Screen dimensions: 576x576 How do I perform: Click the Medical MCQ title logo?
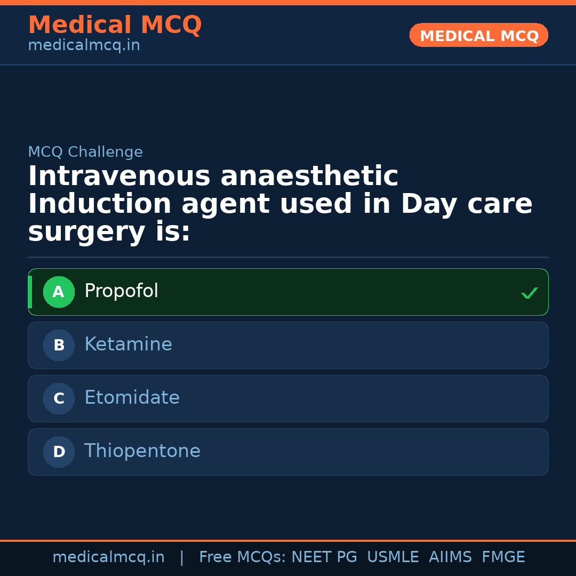[x=115, y=25]
